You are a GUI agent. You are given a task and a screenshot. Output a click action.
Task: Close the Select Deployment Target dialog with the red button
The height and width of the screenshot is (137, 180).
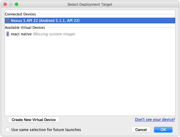click(5, 4)
